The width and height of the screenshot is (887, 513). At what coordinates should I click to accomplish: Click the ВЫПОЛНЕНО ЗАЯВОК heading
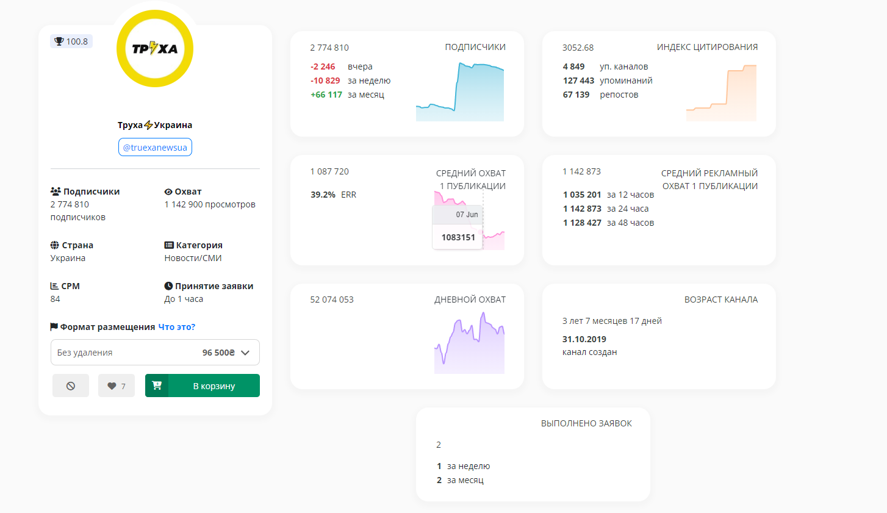(x=586, y=423)
